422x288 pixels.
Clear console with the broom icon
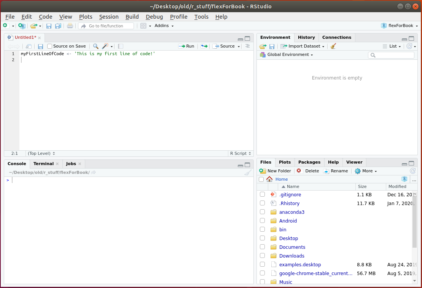coord(248,173)
